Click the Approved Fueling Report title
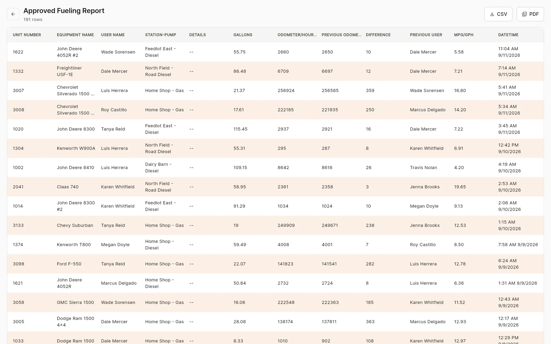 [x=64, y=11]
